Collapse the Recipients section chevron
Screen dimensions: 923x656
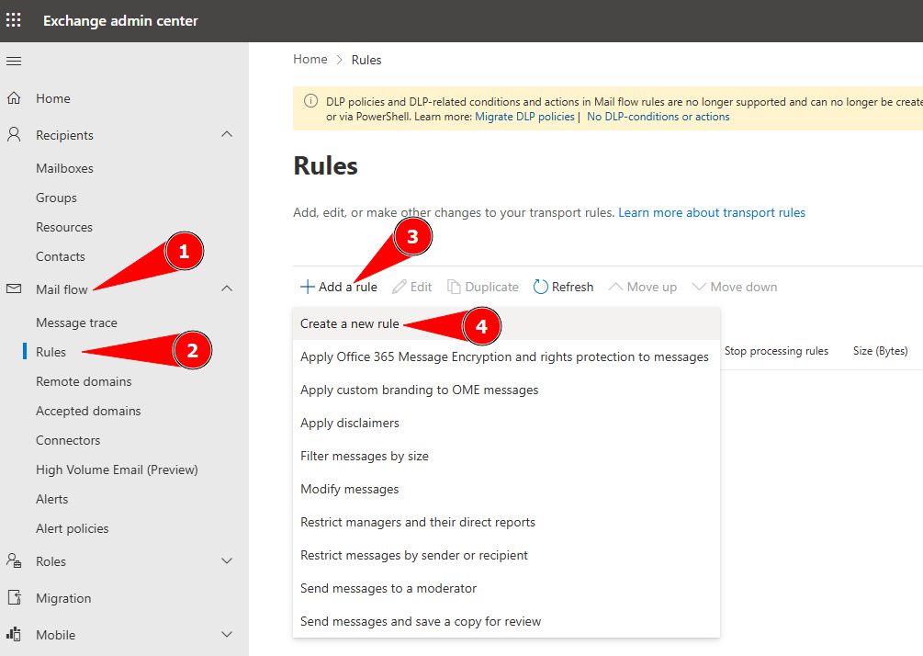pyautogui.click(x=227, y=134)
